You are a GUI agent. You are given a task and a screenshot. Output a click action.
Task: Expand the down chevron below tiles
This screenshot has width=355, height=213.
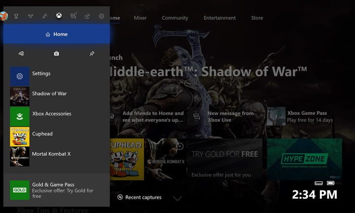click(x=177, y=199)
